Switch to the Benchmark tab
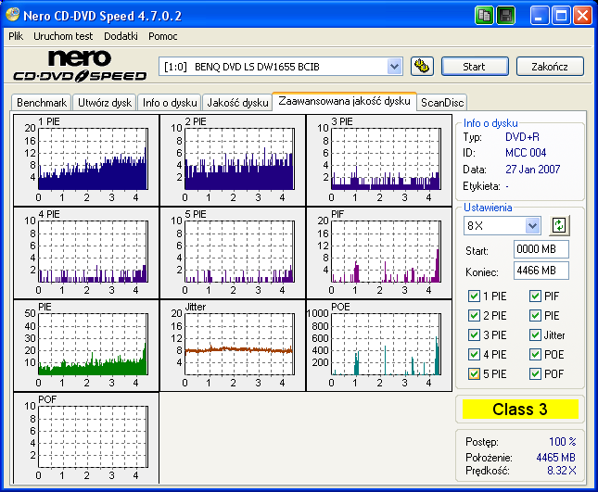Viewport: 598px width, 492px height. 42,103
